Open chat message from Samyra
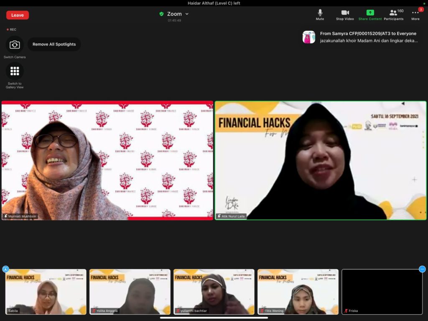 (x=368, y=37)
